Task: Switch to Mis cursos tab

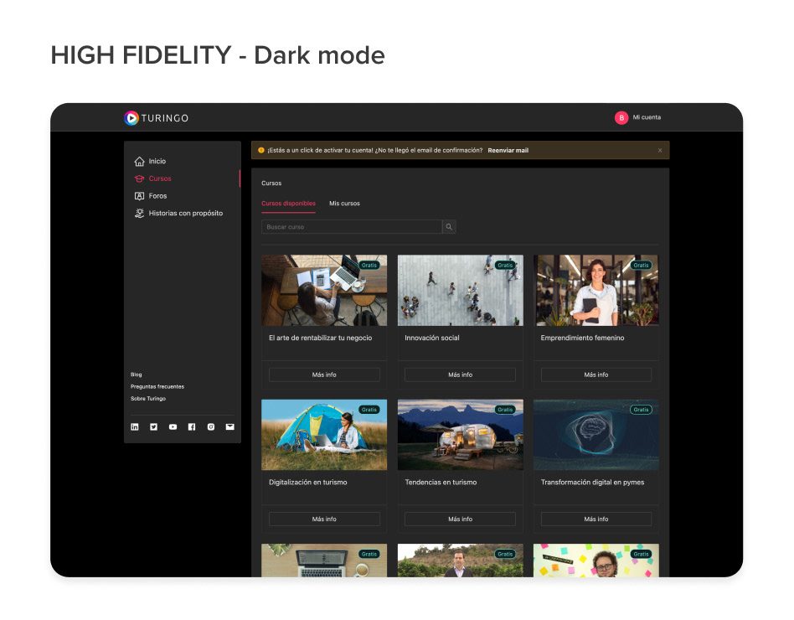Action: (x=344, y=204)
